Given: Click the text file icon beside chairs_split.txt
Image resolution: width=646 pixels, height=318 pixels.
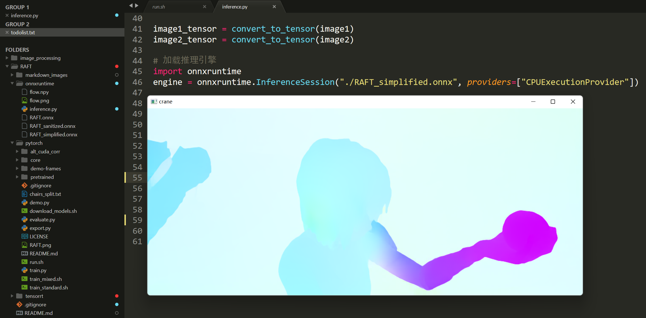Looking at the screenshot, I should pos(24,194).
